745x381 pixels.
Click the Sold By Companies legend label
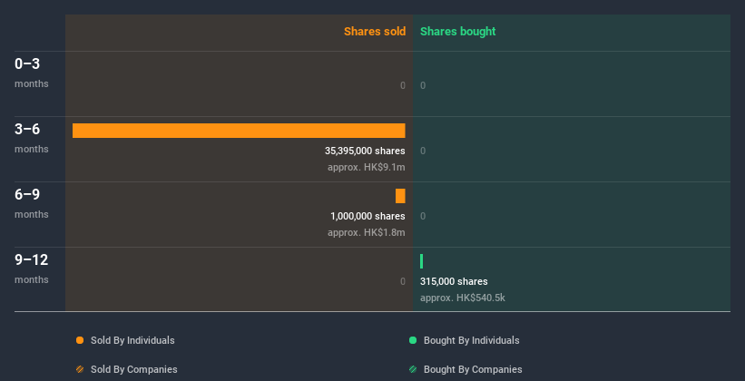(x=134, y=369)
